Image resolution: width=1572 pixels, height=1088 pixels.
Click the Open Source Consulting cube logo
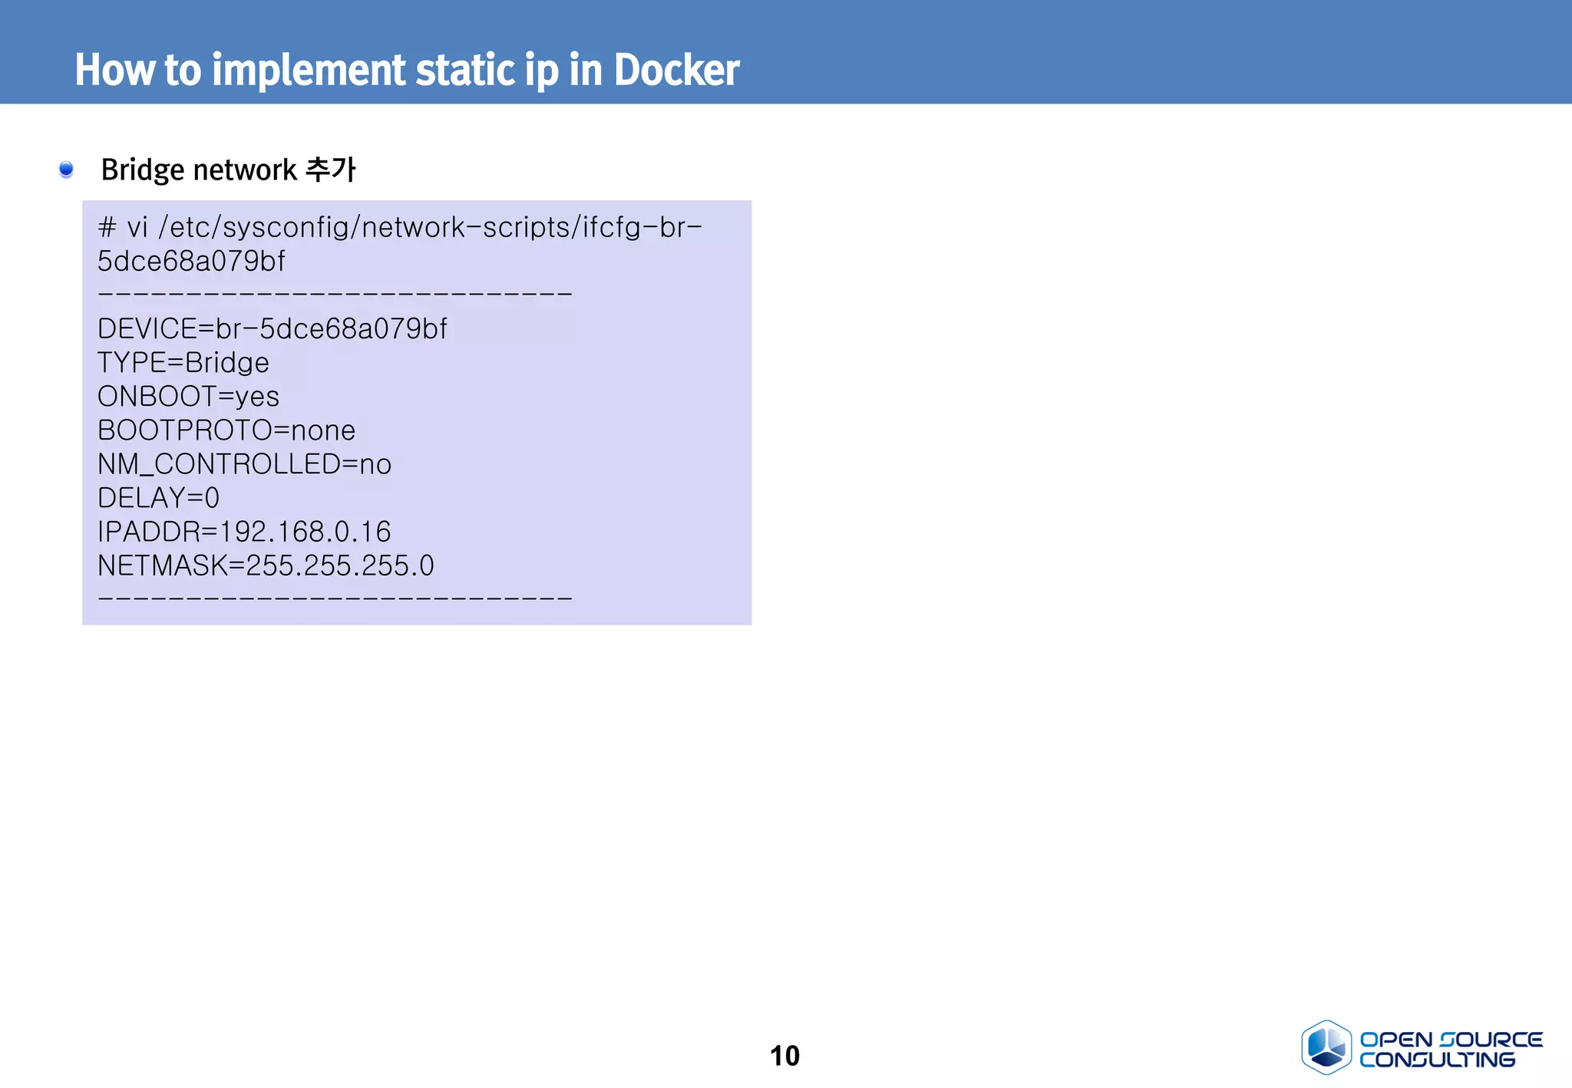pos(1326,1047)
